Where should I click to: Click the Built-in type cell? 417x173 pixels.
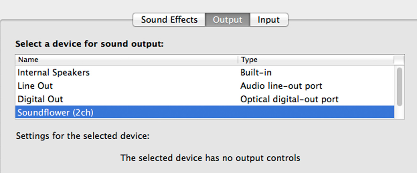(x=256, y=73)
